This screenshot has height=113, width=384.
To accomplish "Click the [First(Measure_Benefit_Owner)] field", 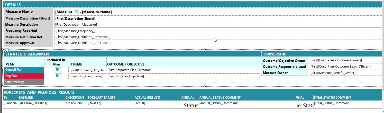I will pyautogui.click(x=346, y=73).
